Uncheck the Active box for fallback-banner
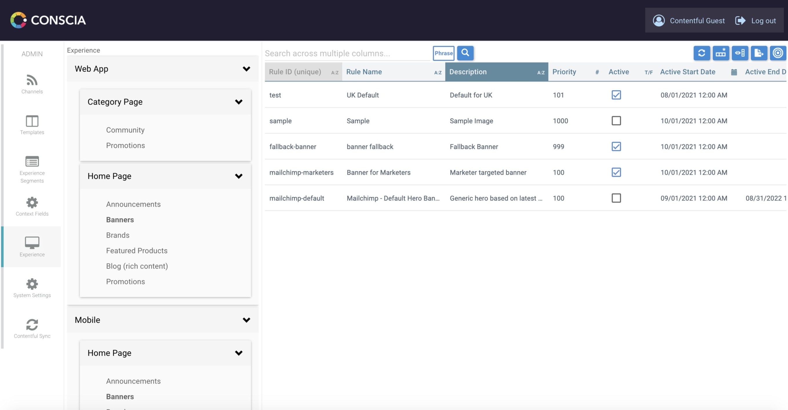Image resolution: width=788 pixels, height=410 pixels. tap(616, 146)
